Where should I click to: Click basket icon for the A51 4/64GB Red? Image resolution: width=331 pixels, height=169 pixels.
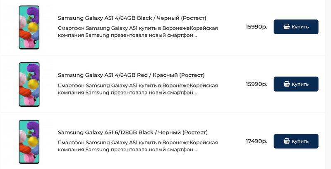click(x=287, y=84)
